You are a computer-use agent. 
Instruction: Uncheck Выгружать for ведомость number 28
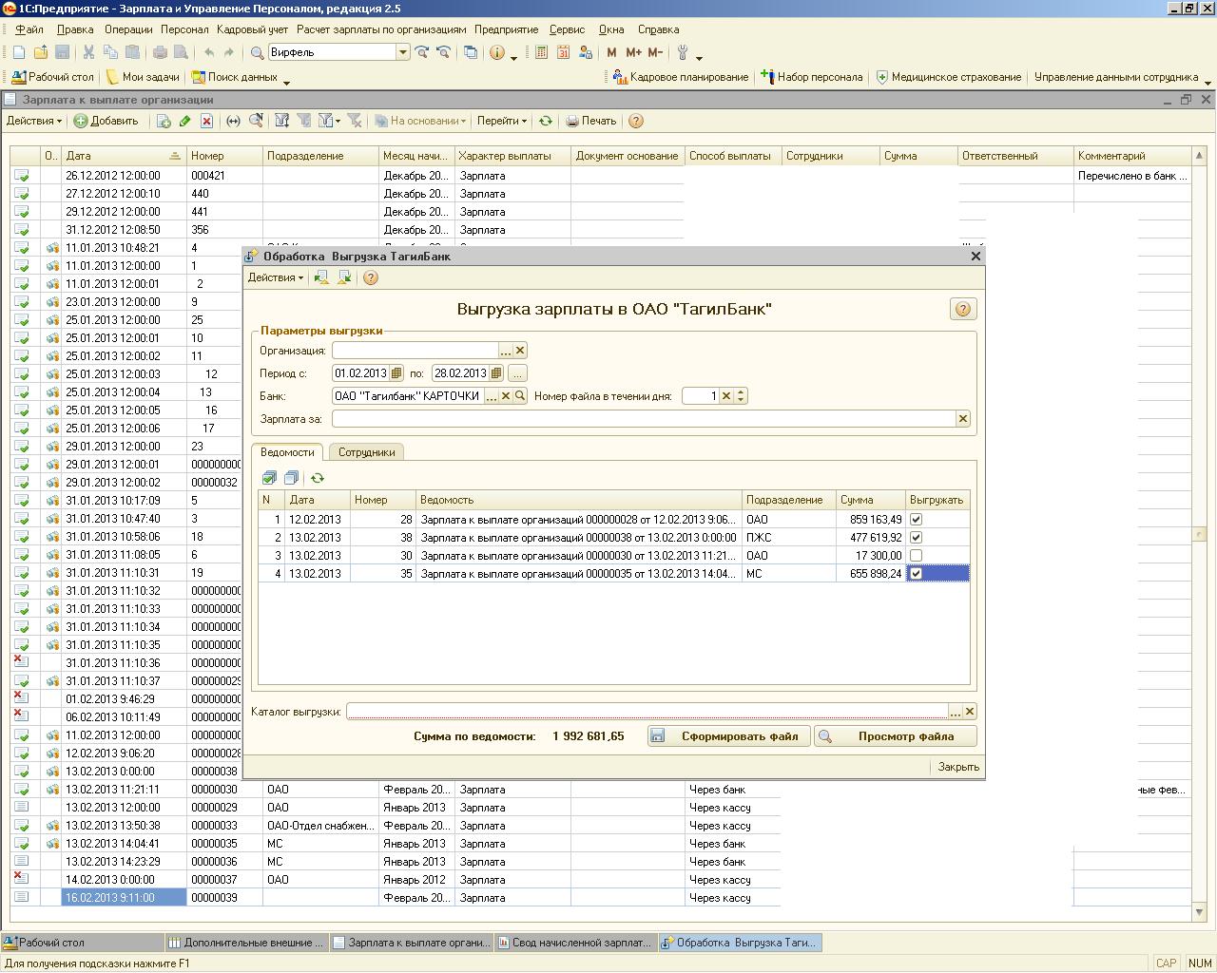916,520
